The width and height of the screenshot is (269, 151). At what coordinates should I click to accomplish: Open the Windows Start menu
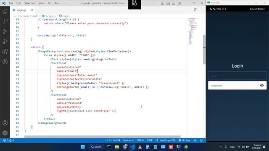pyautogui.click(x=83, y=147)
